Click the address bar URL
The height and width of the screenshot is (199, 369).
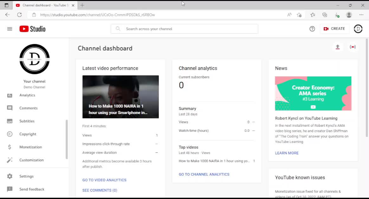tap(97, 15)
